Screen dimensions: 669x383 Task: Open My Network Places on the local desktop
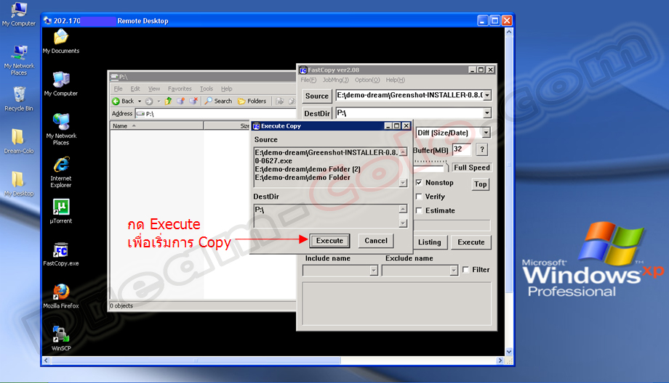pos(19,60)
